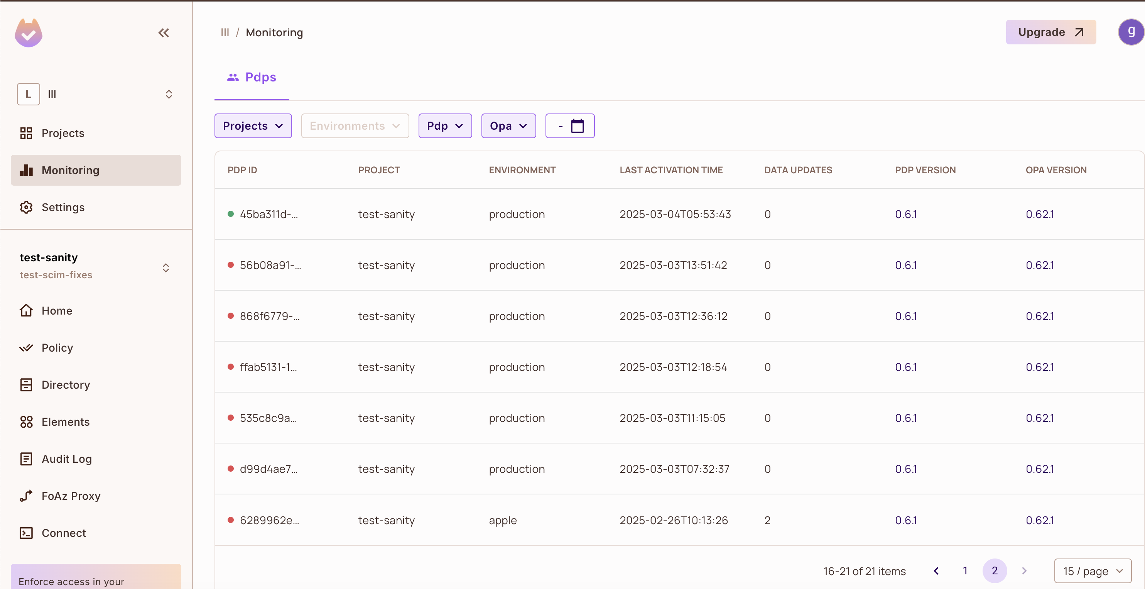1145x589 pixels.
Task: Select the Home icon
Action: click(x=26, y=310)
